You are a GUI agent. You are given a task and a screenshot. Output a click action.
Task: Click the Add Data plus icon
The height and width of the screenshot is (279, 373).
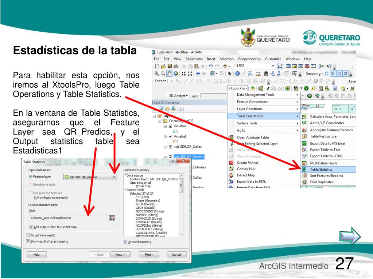(x=225, y=66)
